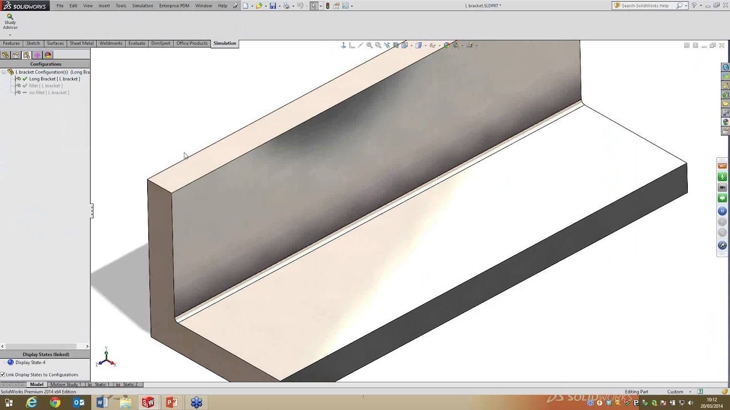Click the SolidWorks help question mark icon
Viewport: 730px width, 410px height.
point(694,6)
